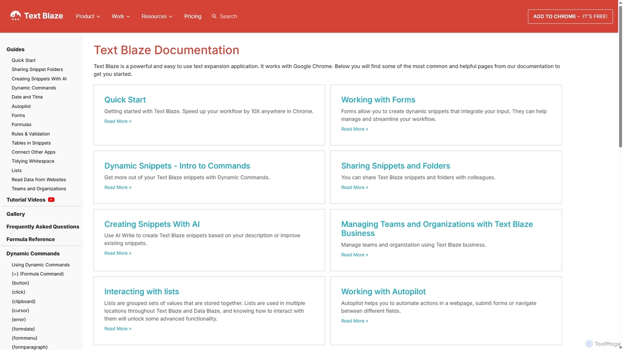Open the Working with Autopilot card title

point(384,292)
